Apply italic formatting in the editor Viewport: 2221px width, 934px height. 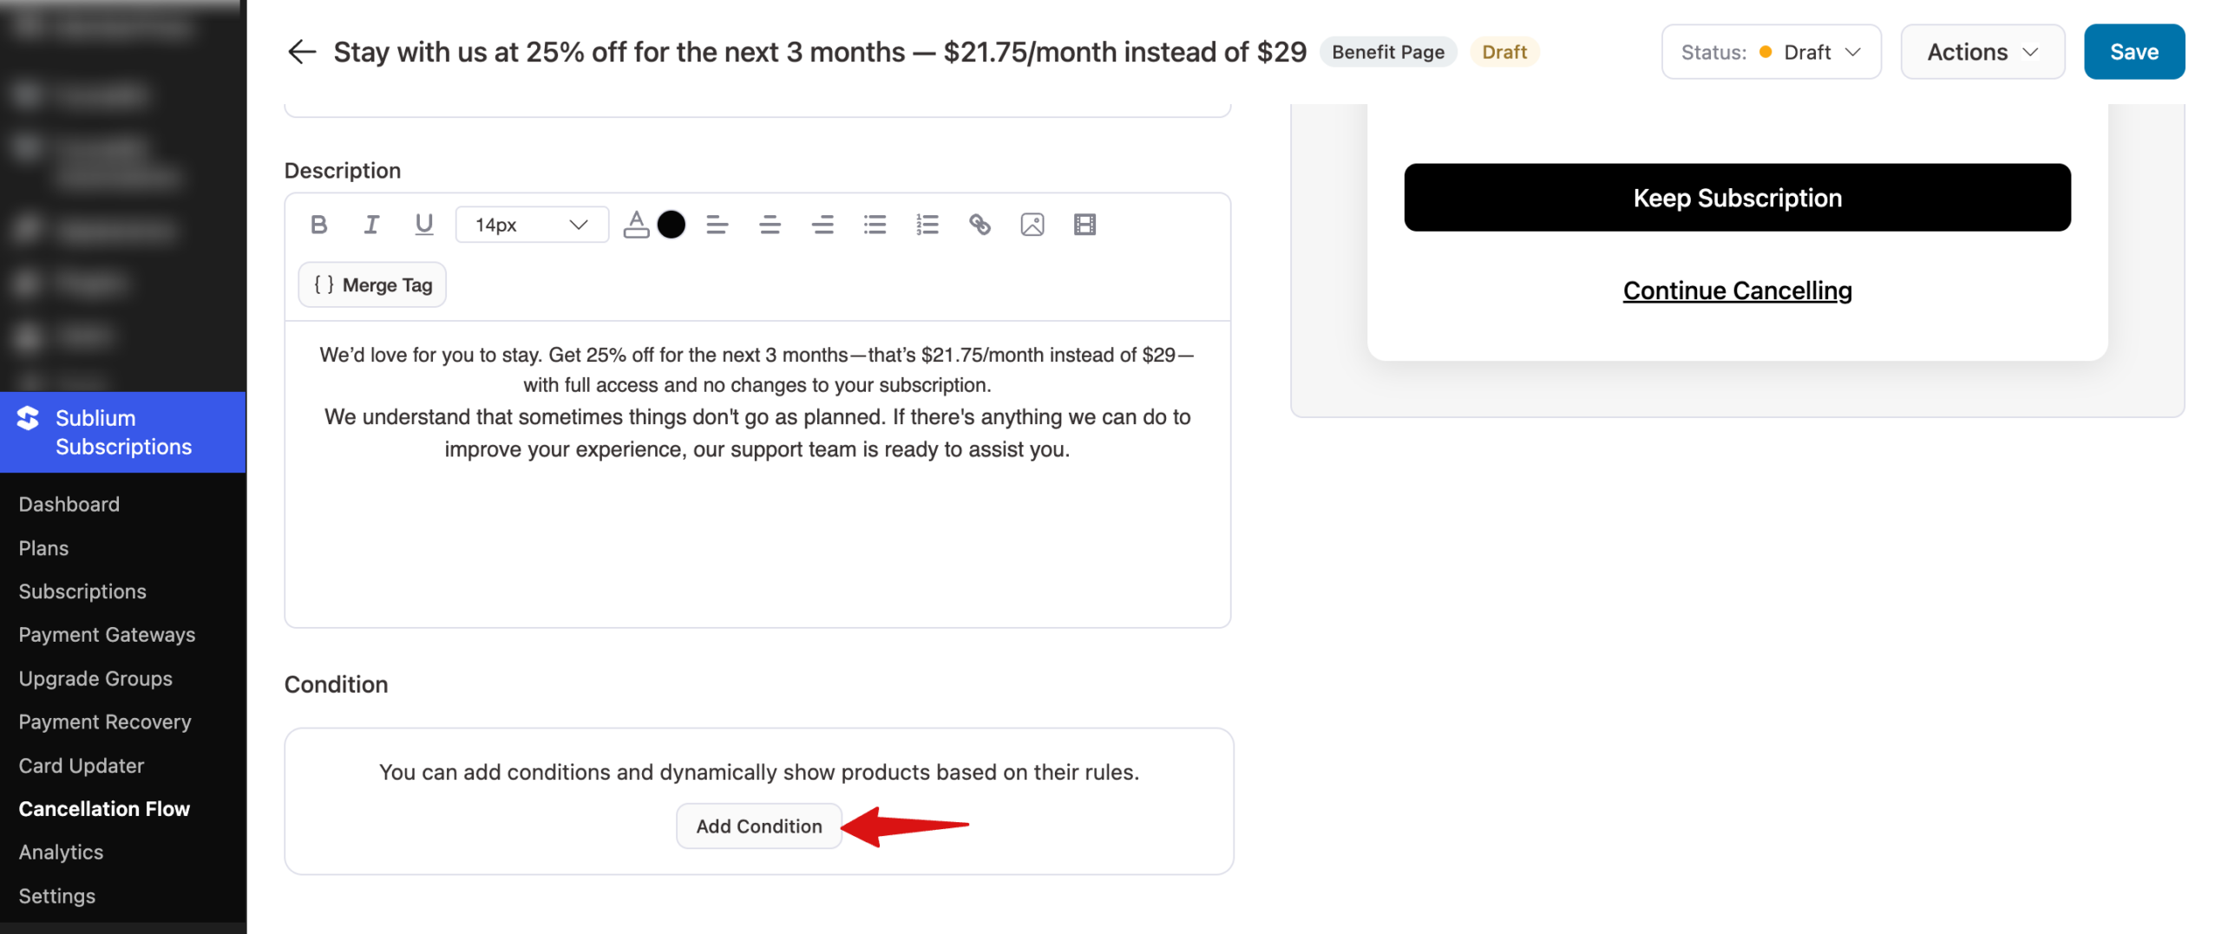tap(371, 224)
